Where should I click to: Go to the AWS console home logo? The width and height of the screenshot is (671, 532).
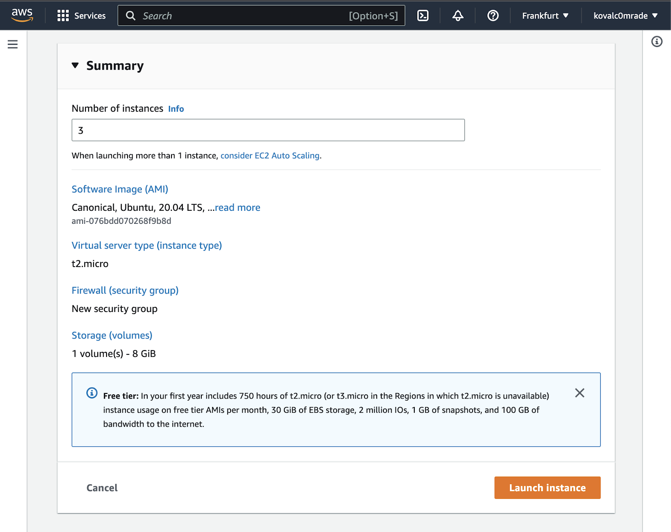[22, 15]
